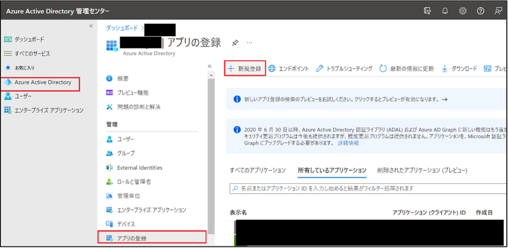
Task: Open ユーザー under 管理 section
Action: point(120,139)
